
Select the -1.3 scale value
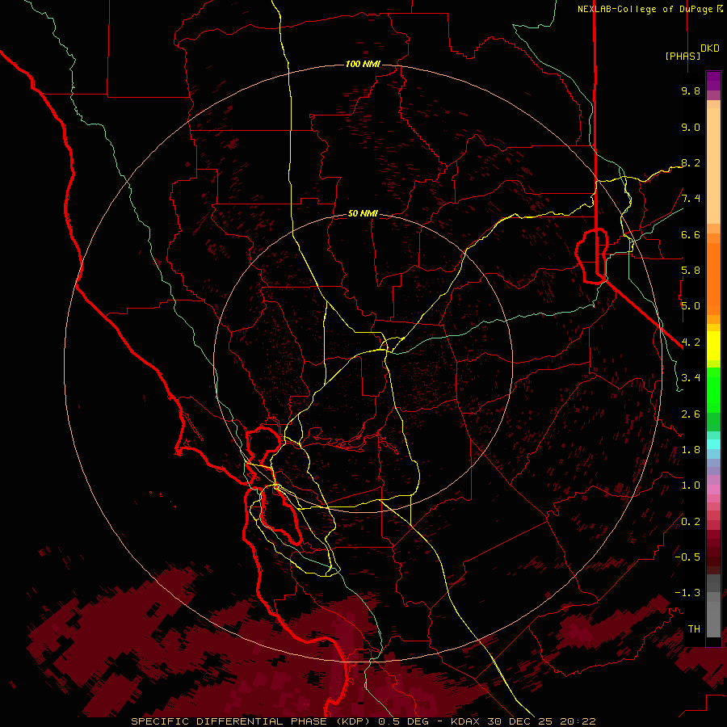pyautogui.click(x=687, y=593)
